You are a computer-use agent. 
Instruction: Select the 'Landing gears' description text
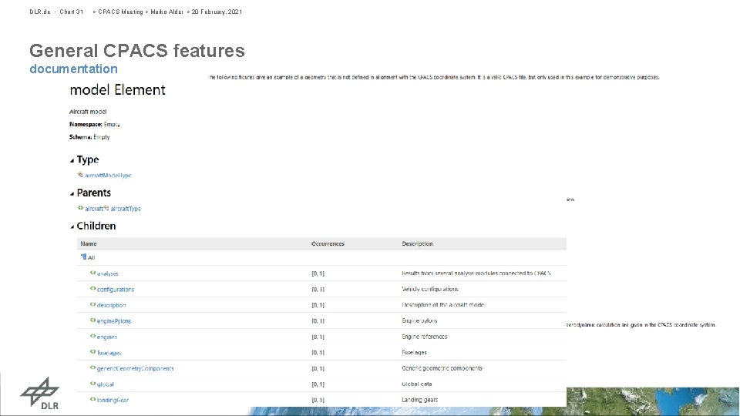(419, 400)
